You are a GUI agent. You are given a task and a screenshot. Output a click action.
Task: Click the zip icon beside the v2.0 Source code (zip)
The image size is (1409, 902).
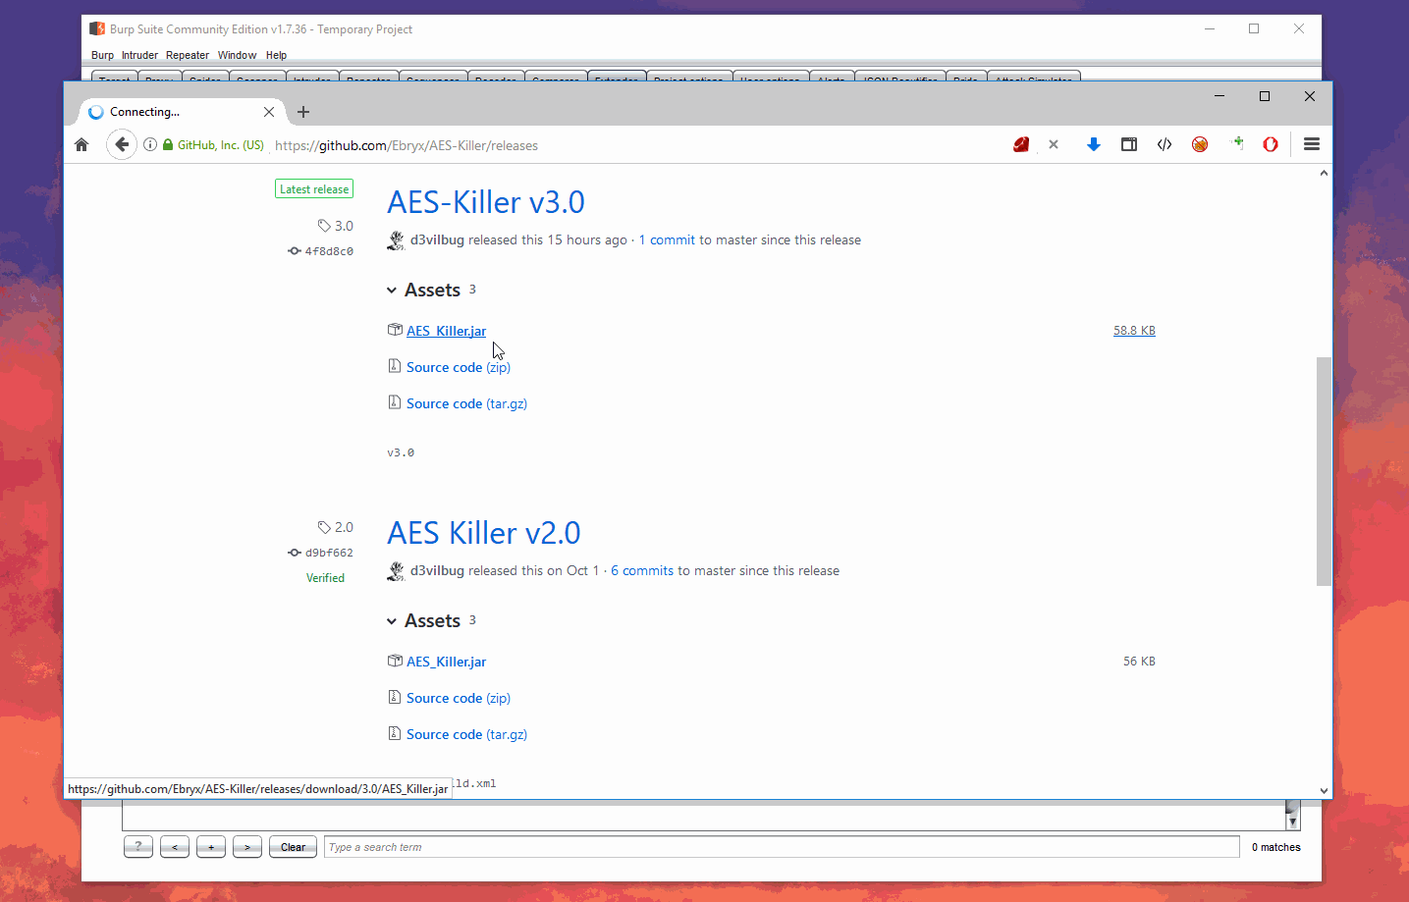395,697
